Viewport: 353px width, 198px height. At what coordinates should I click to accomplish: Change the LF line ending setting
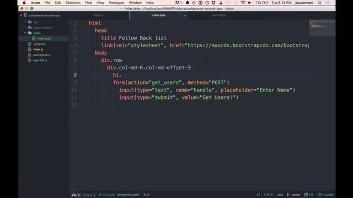[258, 195]
